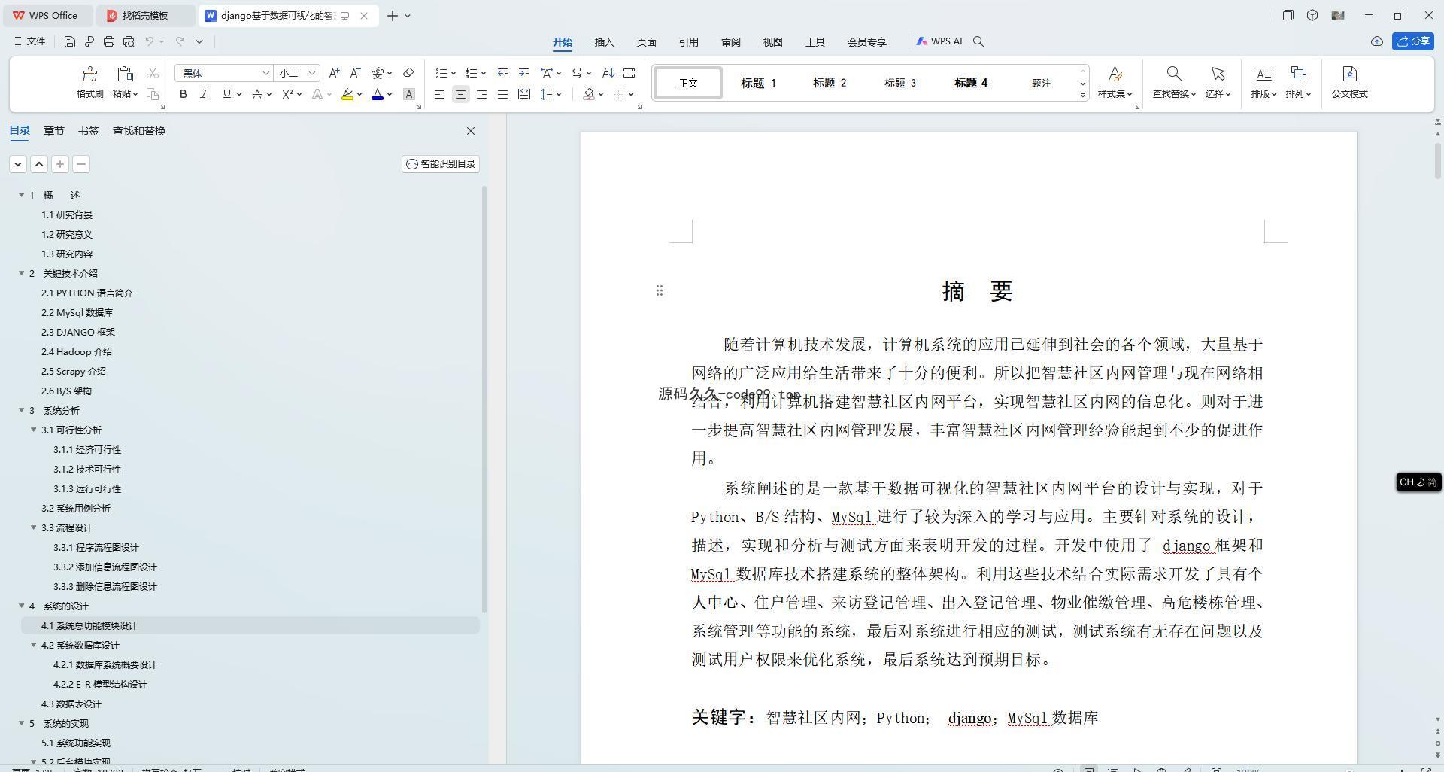The image size is (1444, 772).
Task: Switch to the 视图 ribbon tab
Action: [773, 42]
